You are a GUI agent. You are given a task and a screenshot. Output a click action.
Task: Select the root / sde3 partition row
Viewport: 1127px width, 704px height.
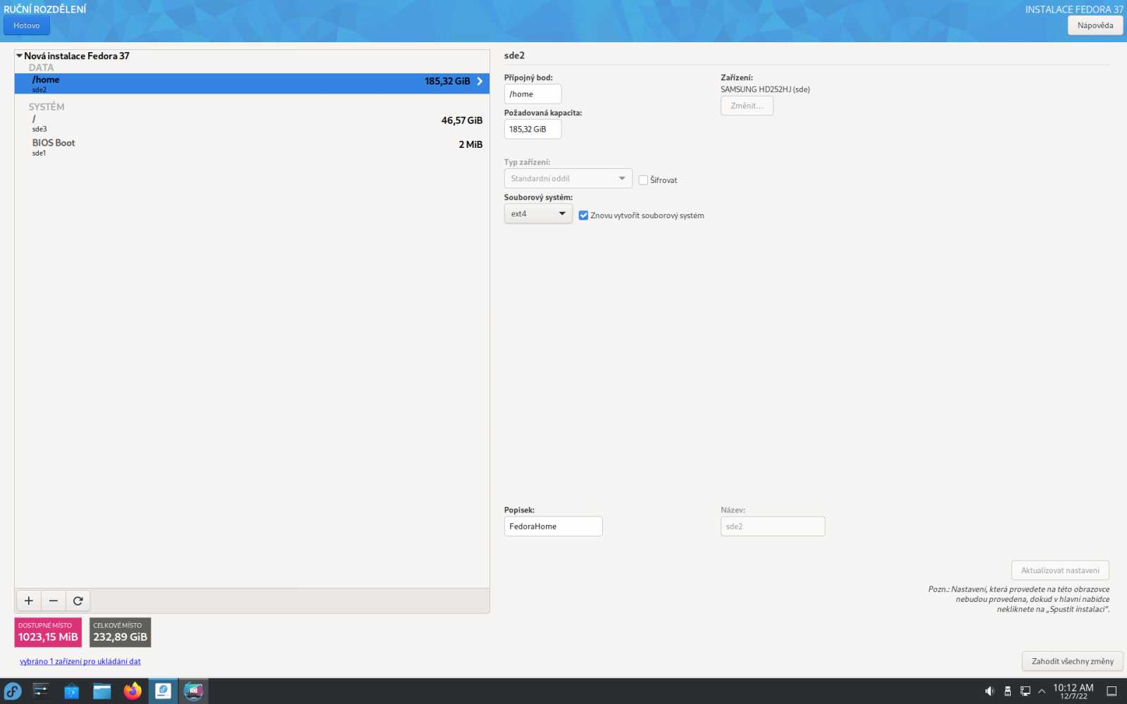(252, 123)
